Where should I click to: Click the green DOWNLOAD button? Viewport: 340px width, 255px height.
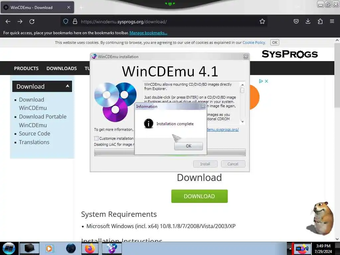tap(199, 196)
